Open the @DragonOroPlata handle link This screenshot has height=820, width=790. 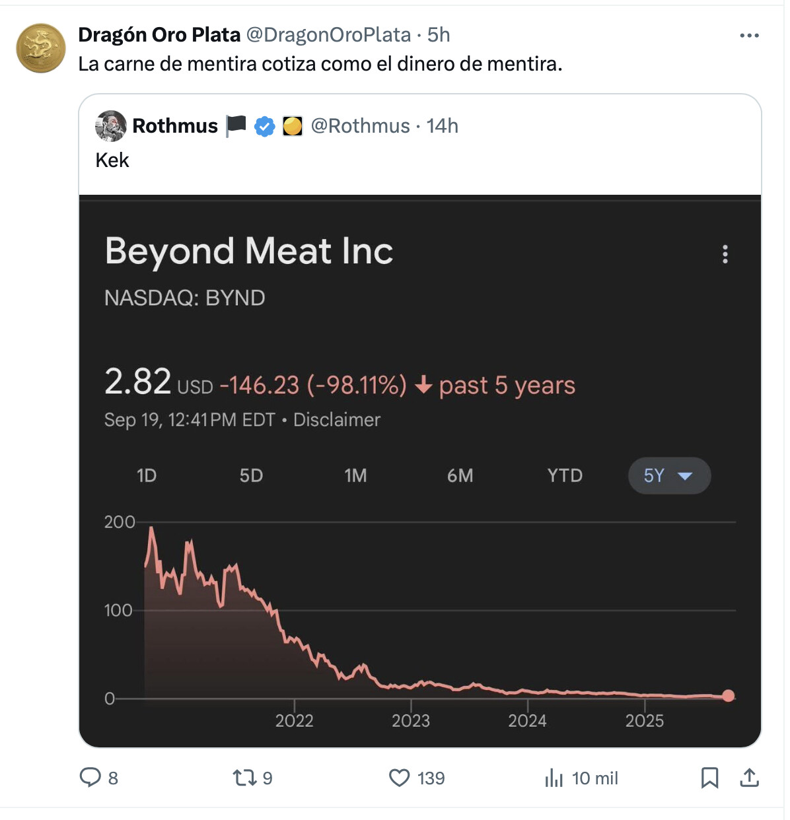(328, 34)
